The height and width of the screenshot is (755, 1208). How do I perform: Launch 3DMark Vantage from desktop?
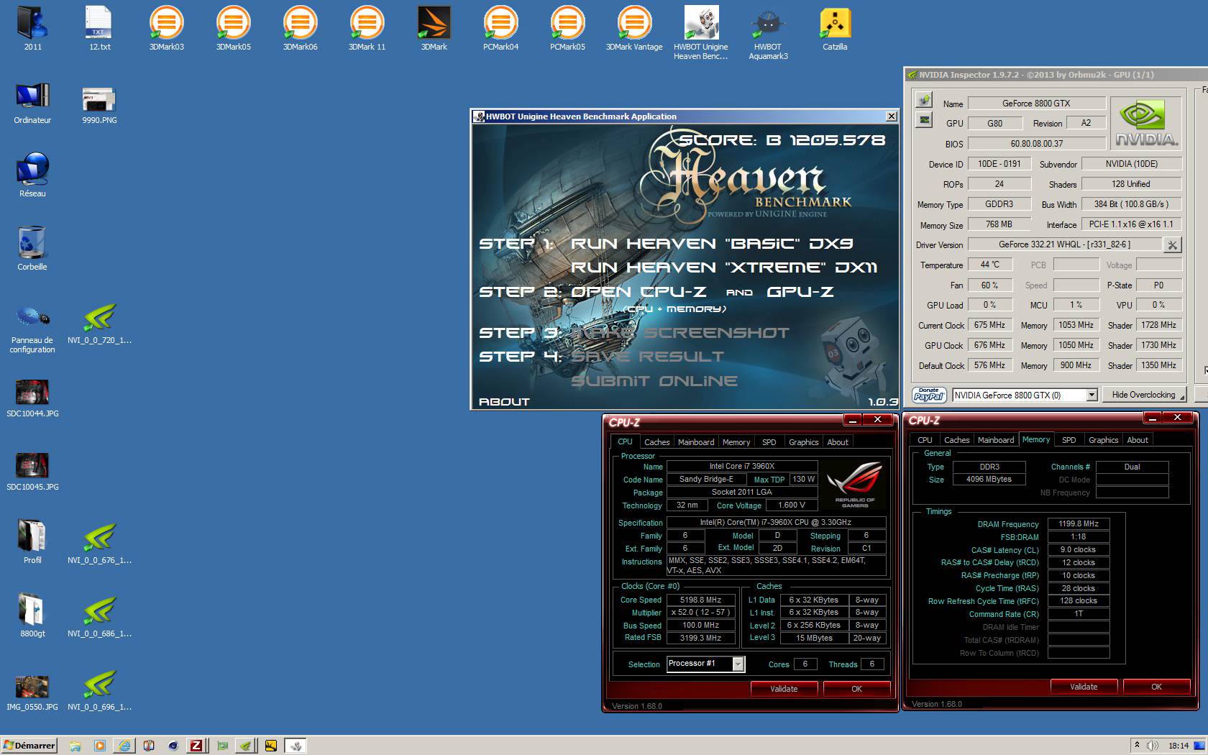634,27
